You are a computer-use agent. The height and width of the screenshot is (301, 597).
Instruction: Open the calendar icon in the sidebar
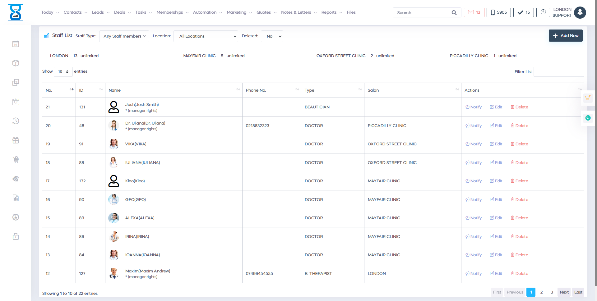pos(16,44)
